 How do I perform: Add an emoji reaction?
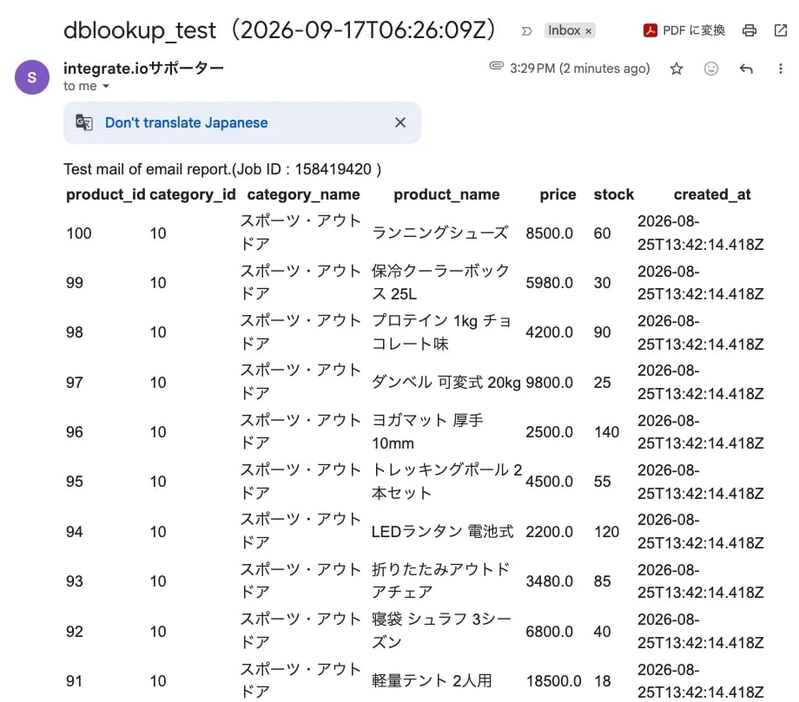(x=710, y=69)
